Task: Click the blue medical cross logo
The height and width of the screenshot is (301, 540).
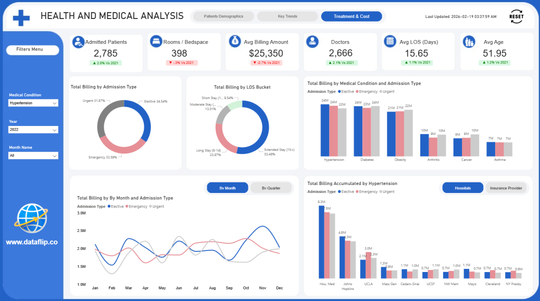Action: point(21,17)
